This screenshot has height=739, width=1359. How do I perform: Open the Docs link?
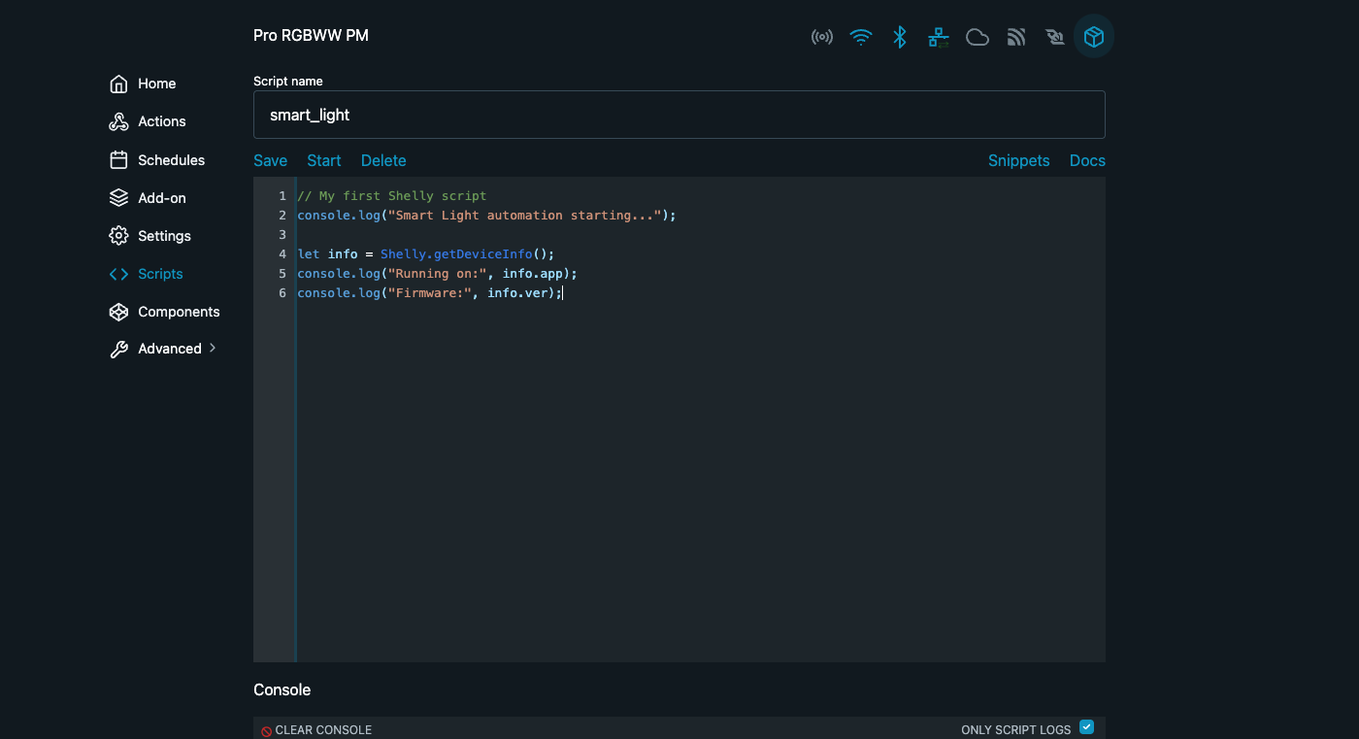[1087, 160]
